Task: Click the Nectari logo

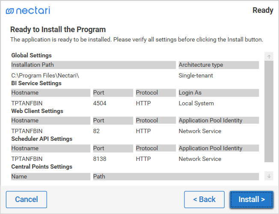Action: [28, 11]
